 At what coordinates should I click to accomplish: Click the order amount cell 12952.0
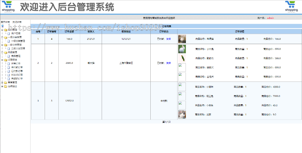click(69, 101)
